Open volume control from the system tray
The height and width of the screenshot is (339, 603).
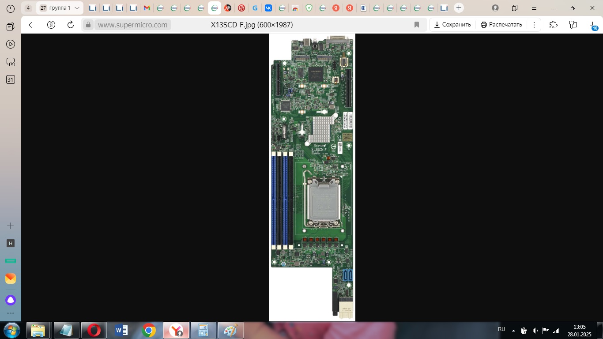click(x=535, y=329)
